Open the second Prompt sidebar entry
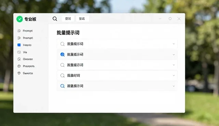The height and width of the screenshot is (126, 219). pos(28,38)
